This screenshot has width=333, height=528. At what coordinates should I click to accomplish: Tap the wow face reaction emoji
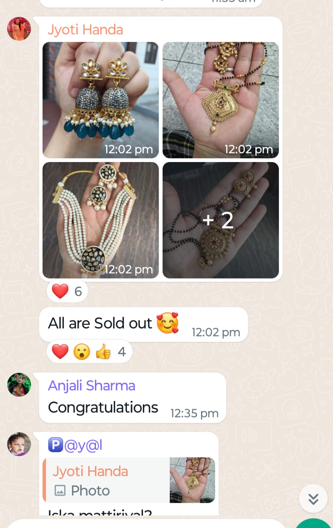click(82, 351)
